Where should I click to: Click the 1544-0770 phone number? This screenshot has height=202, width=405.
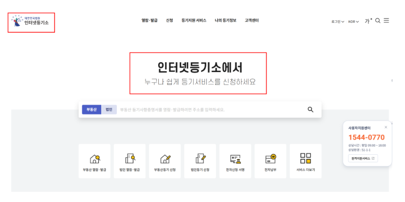tap(367, 137)
